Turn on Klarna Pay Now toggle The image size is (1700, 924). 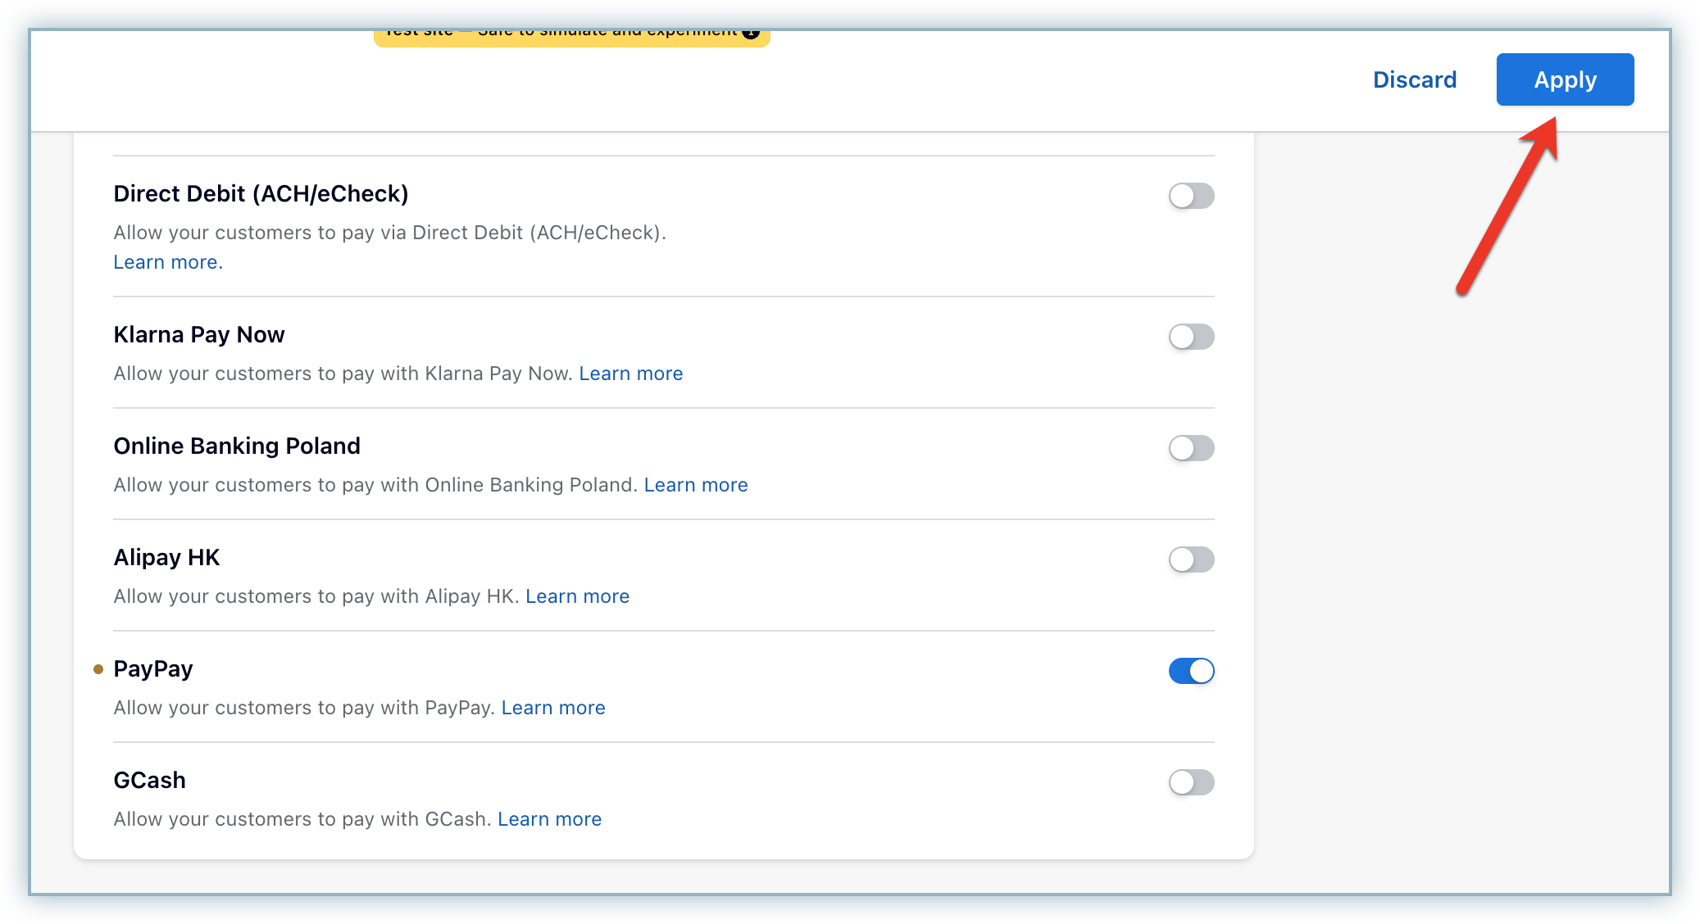coord(1191,337)
